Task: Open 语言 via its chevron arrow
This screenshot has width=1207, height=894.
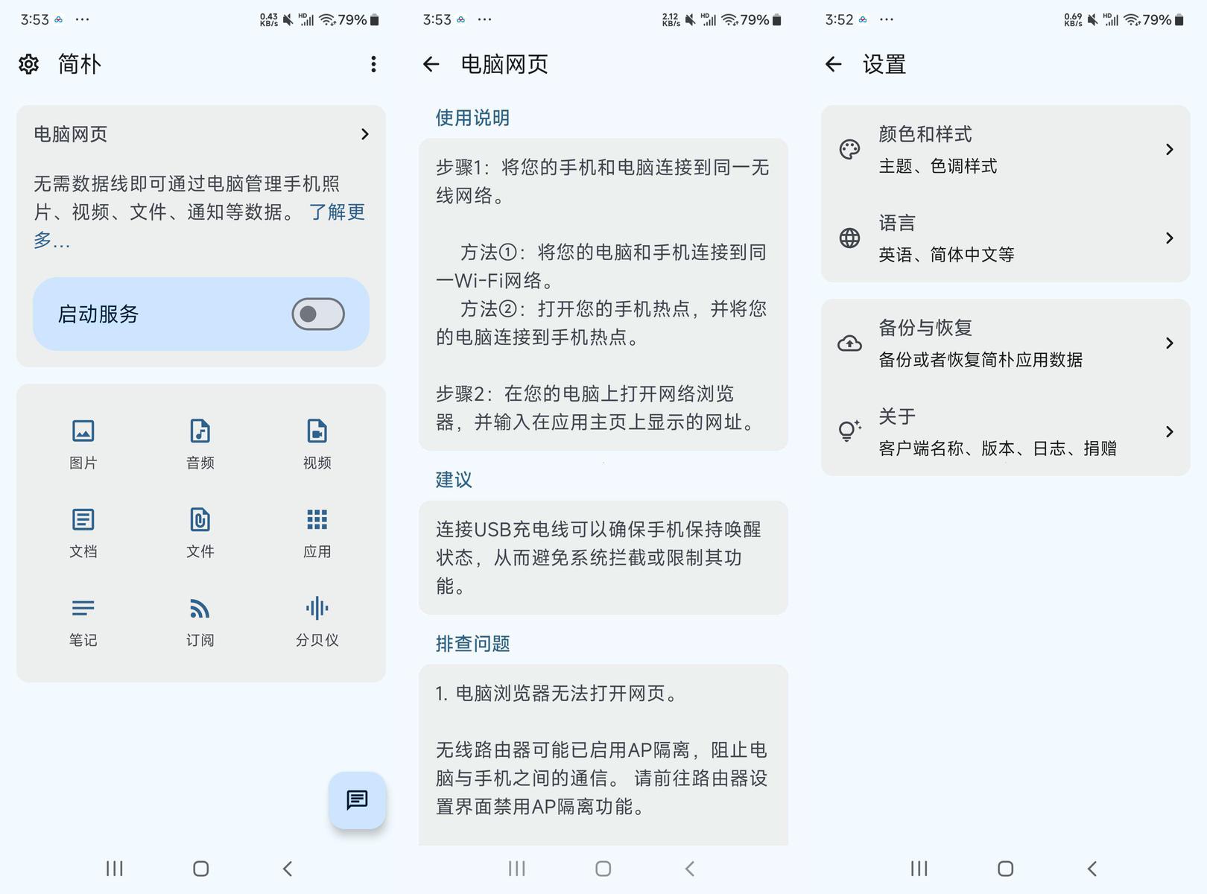Action: pos(1169,238)
